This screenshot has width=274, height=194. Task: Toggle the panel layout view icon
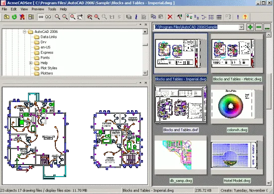(31, 17)
